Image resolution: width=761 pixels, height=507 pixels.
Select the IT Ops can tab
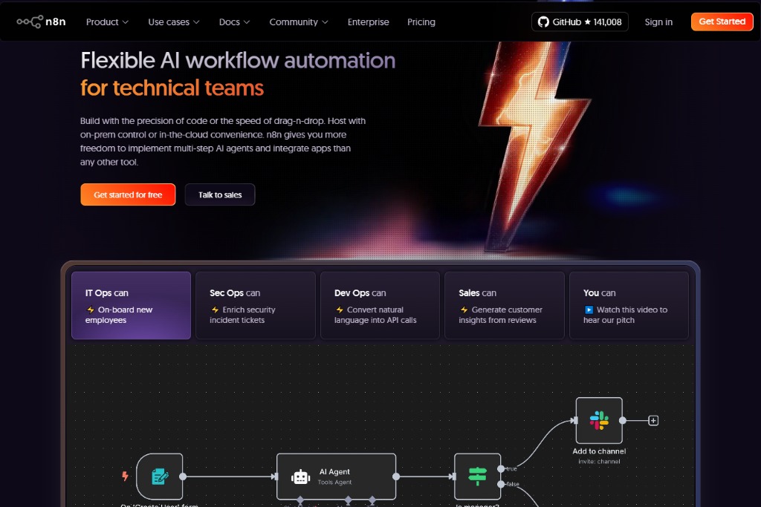tap(131, 305)
